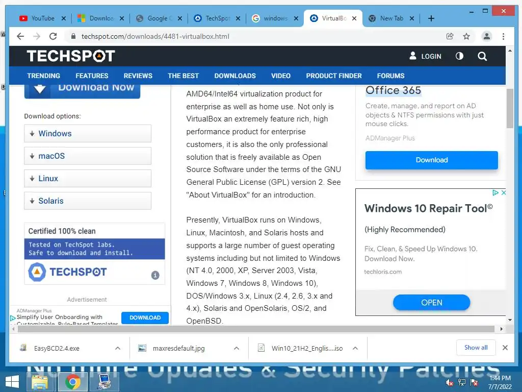
Task: Open the PRODUCT FINDER nav item
Action: tap(333, 76)
